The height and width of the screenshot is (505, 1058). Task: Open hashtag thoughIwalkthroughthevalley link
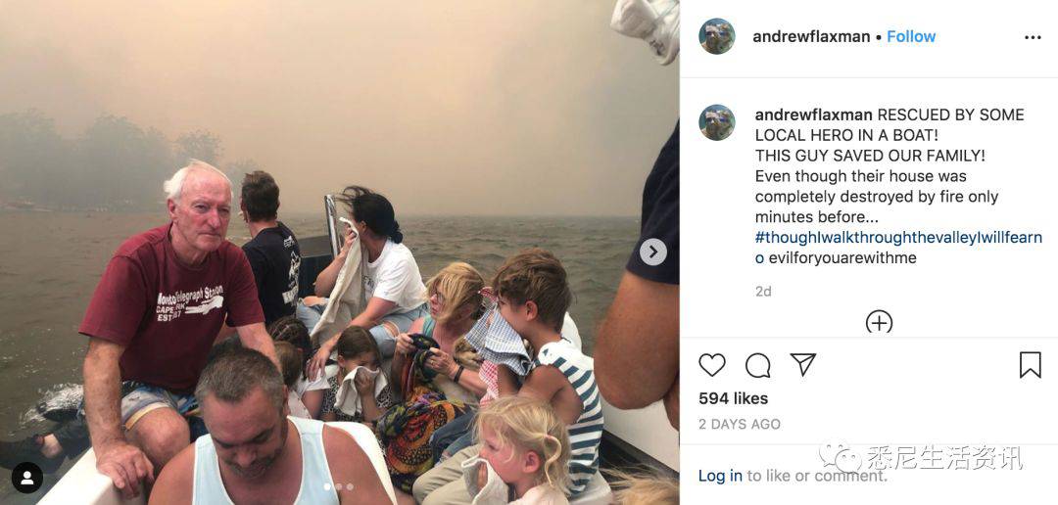(898, 248)
